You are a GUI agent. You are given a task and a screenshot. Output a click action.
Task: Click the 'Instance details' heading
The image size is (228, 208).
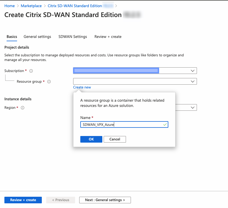(x=18, y=99)
